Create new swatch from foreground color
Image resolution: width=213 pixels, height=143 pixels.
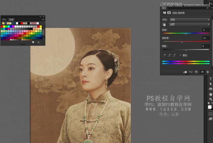[33, 42]
